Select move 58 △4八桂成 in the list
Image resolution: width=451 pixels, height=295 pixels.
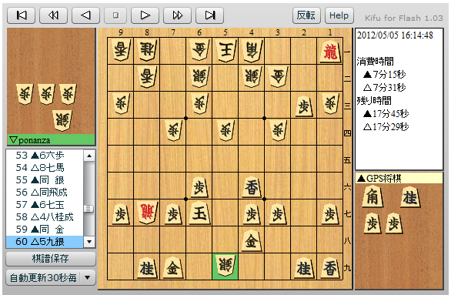45,217
